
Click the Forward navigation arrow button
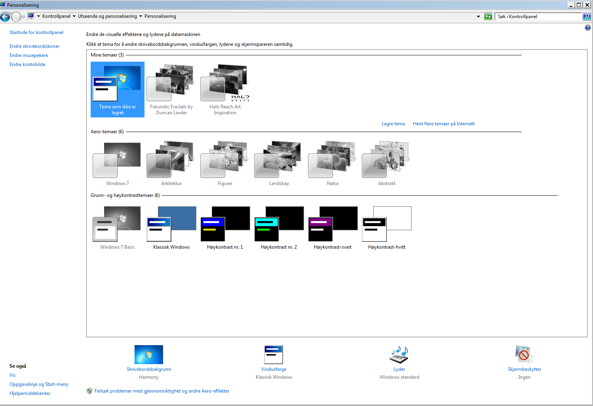[16, 17]
